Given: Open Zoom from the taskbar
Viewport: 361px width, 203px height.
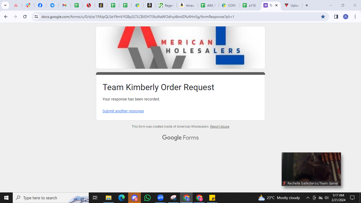Looking at the screenshot, I should tap(160, 198).
